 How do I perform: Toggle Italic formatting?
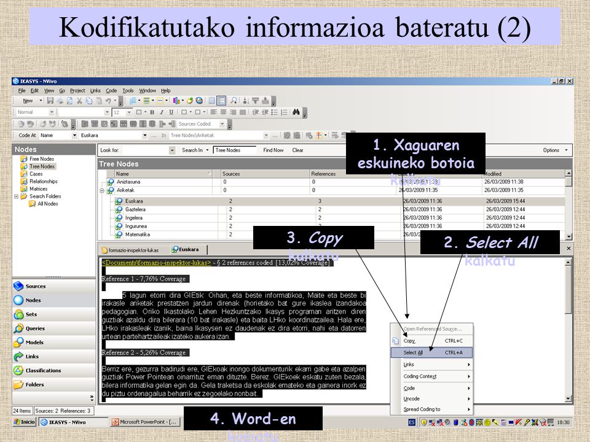tap(162, 112)
